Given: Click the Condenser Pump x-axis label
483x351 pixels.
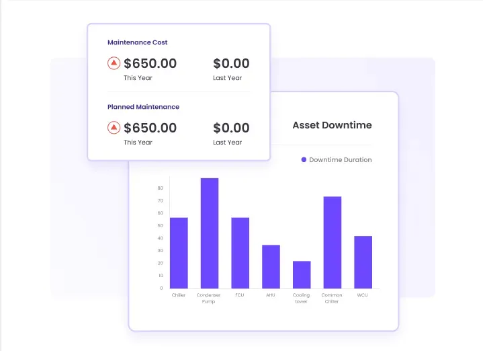Looking at the screenshot, I should (x=210, y=298).
